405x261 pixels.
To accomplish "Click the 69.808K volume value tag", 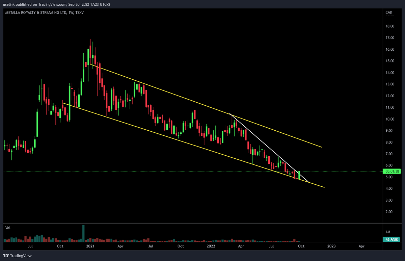I will (391, 240).
